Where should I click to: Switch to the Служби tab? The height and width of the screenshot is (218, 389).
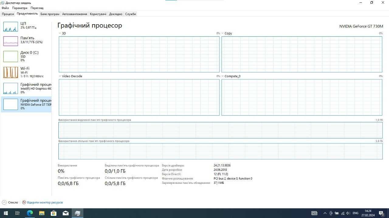point(130,14)
